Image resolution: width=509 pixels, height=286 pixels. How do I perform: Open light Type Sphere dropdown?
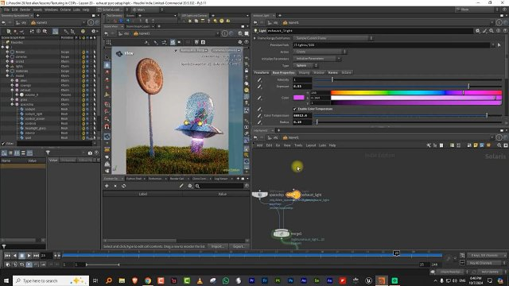click(305, 65)
